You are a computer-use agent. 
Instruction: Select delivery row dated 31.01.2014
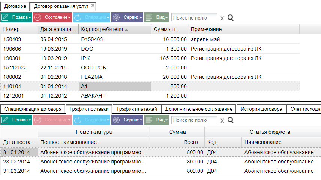point(161,152)
